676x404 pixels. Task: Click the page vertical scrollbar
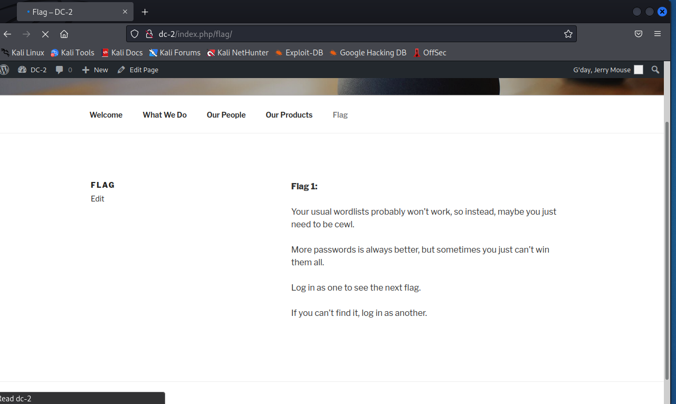[x=667, y=251]
